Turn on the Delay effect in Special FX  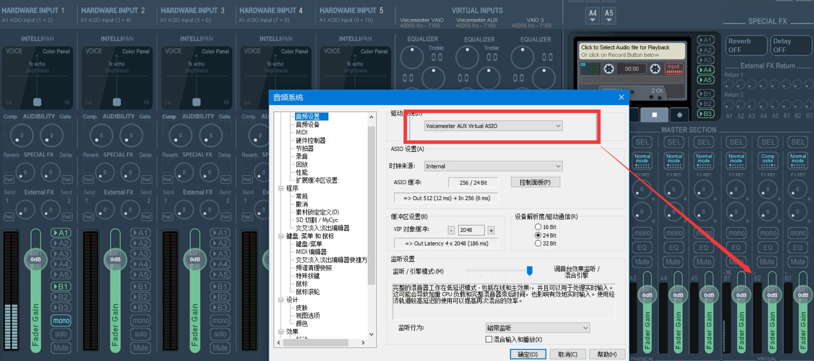pos(791,45)
